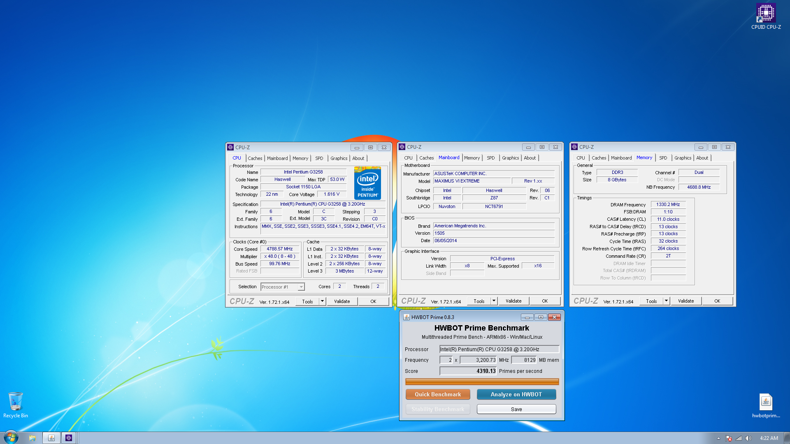790x444 pixels.
Task: Switch to the Java HWBOT taskbar icon
Action: click(x=51, y=438)
